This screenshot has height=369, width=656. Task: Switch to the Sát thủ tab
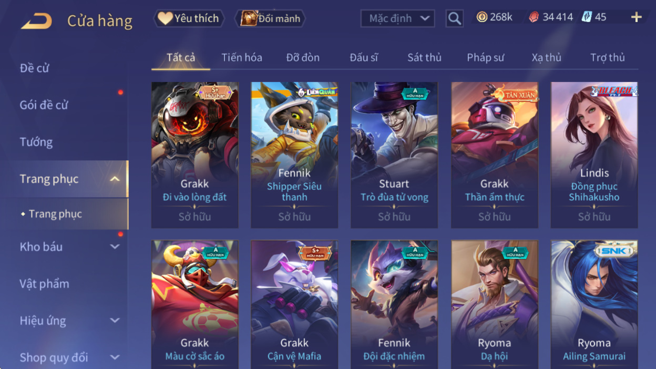(x=424, y=57)
